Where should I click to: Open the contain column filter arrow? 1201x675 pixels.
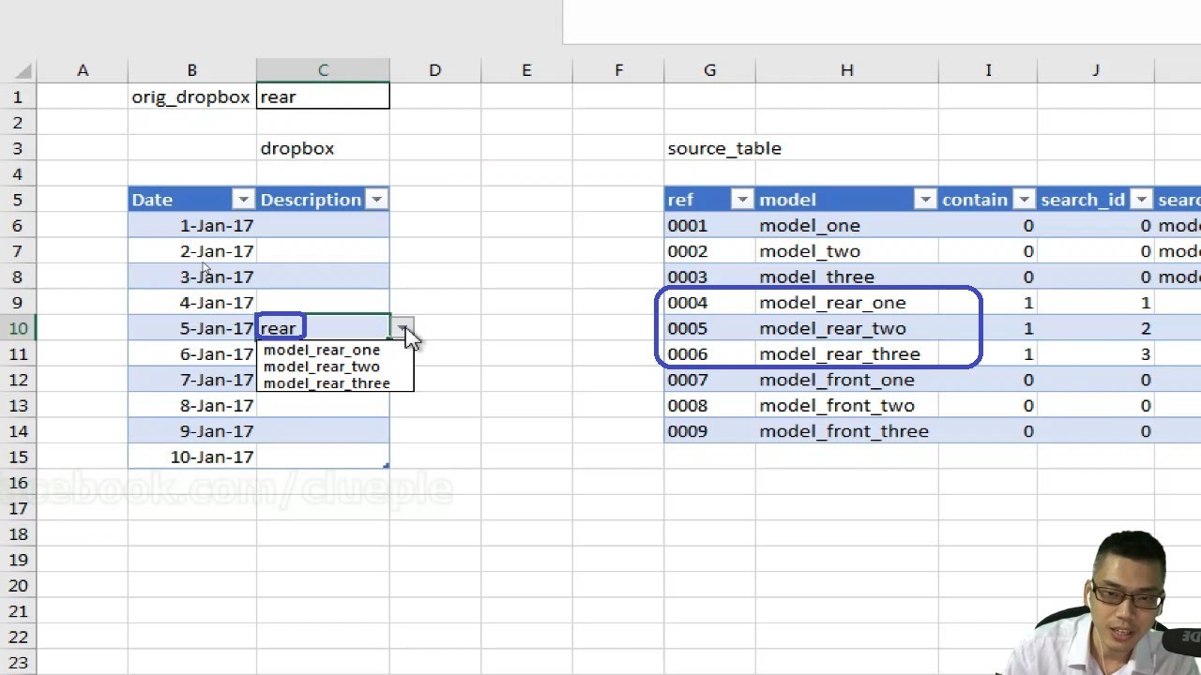[x=1024, y=200]
